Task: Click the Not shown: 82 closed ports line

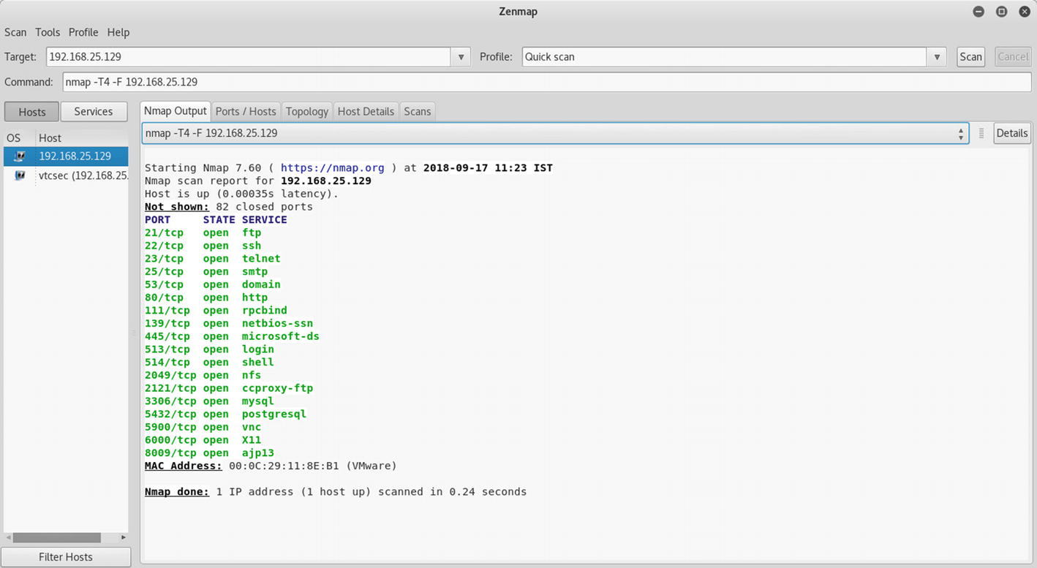Action: 229,207
